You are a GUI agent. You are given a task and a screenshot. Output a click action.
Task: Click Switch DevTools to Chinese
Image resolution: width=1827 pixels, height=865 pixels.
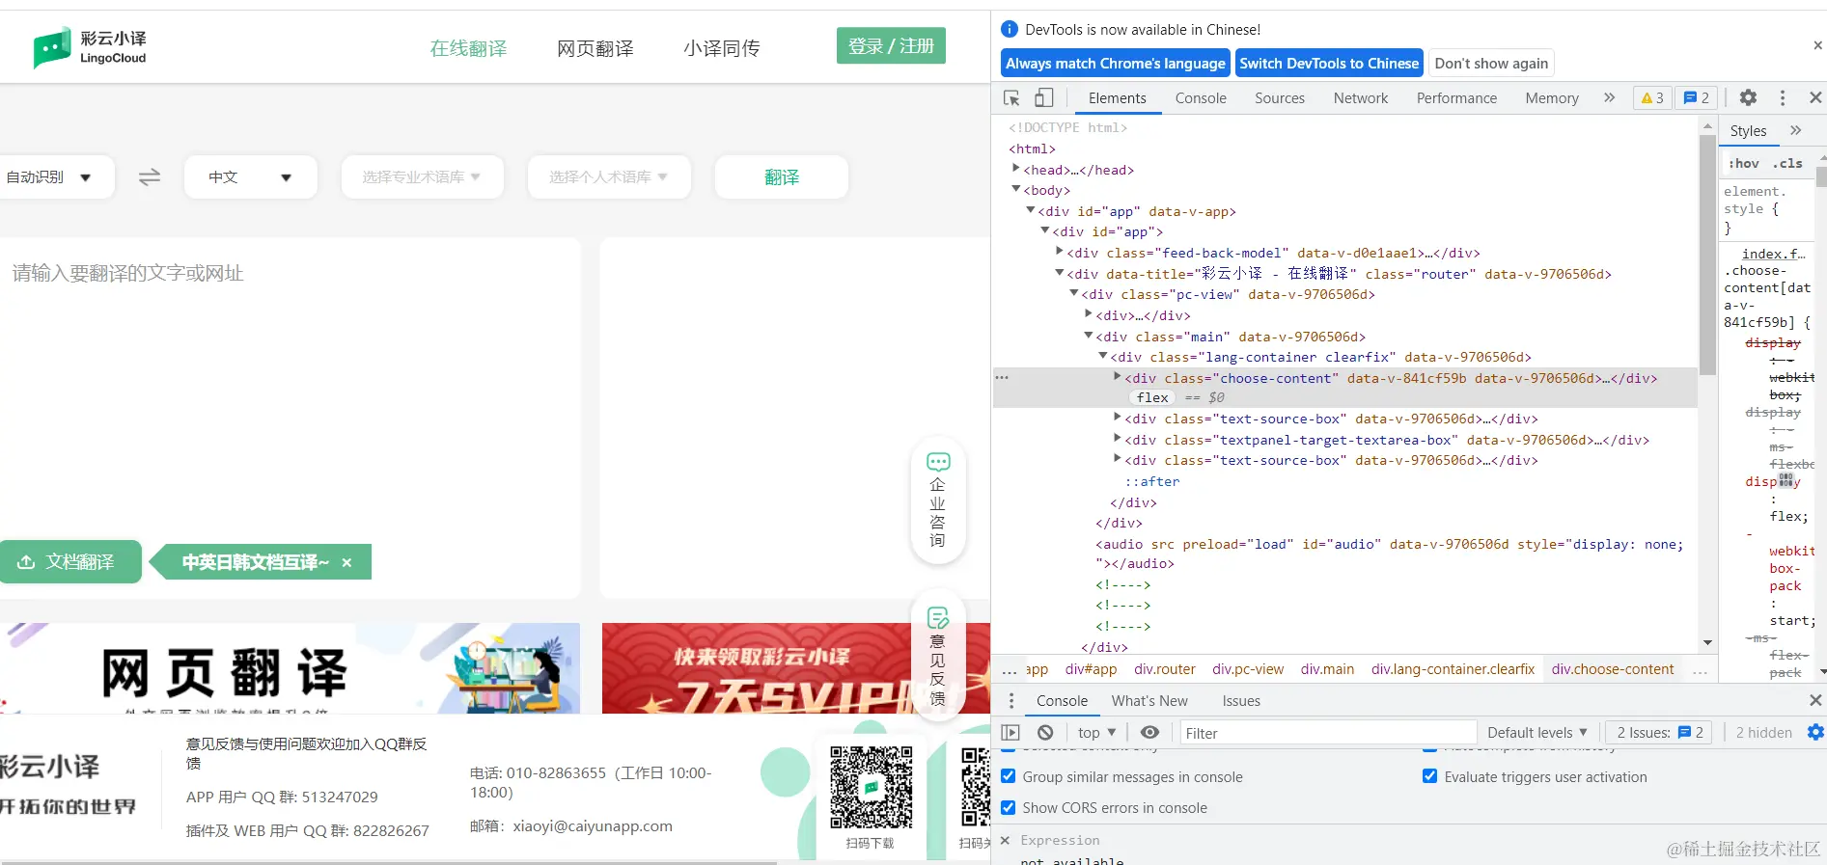(1329, 64)
